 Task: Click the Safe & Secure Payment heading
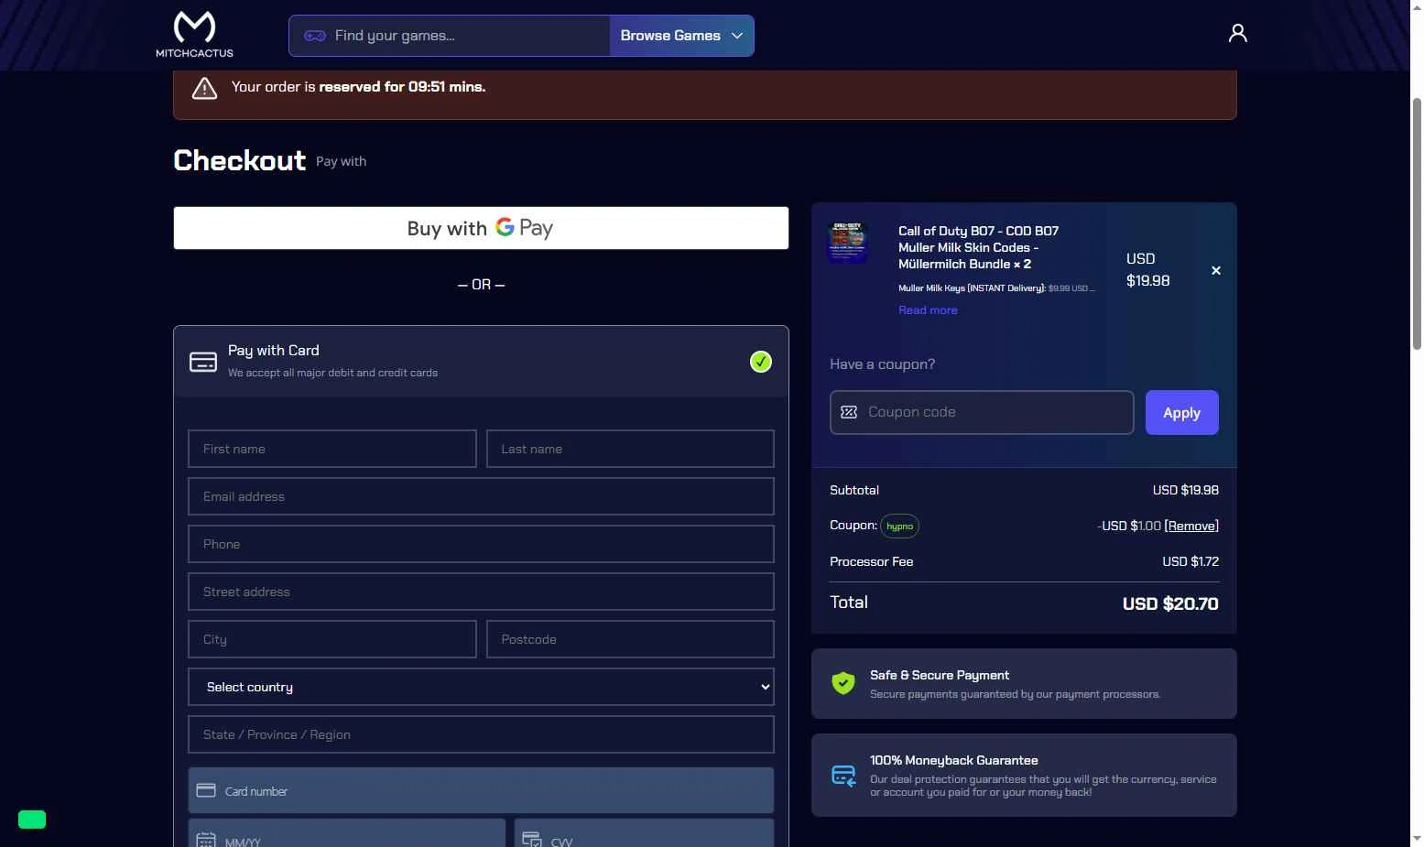pyautogui.click(x=940, y=675)
